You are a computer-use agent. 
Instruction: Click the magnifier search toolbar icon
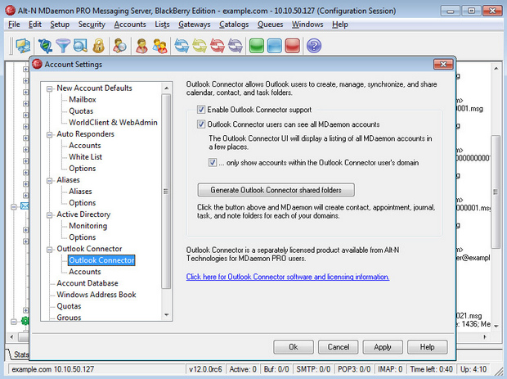pos(80,46)
